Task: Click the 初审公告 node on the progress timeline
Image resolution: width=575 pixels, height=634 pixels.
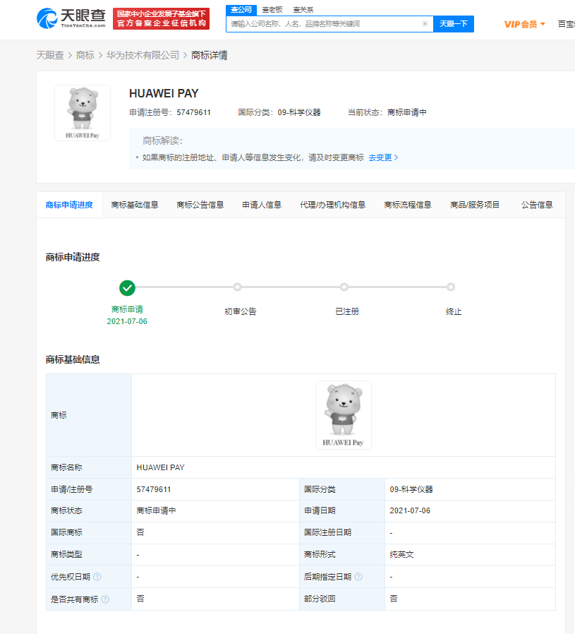Action: tap(237, 287)
